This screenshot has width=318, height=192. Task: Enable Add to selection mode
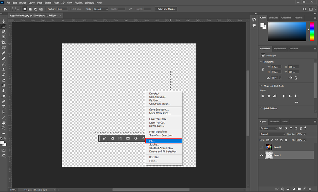[30, 9]
